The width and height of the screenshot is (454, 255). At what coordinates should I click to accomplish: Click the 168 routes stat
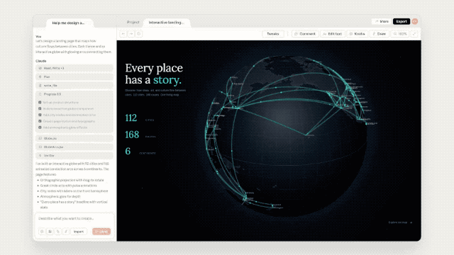[x=140, y=135]
